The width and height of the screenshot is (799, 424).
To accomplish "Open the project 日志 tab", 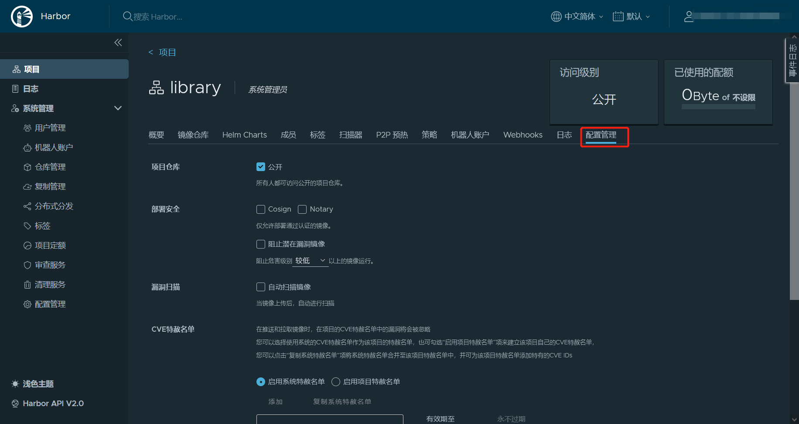I will (x=564, y=135).
